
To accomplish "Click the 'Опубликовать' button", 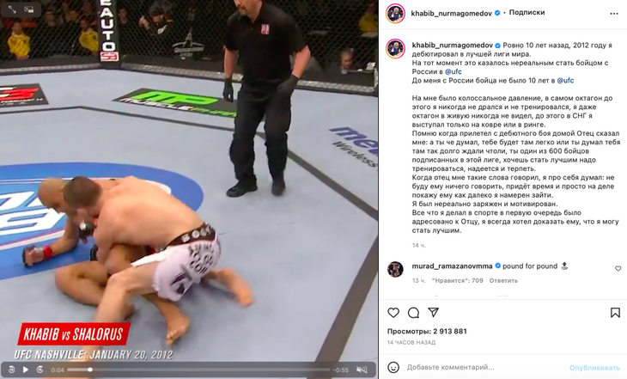I will click(594, 367).
